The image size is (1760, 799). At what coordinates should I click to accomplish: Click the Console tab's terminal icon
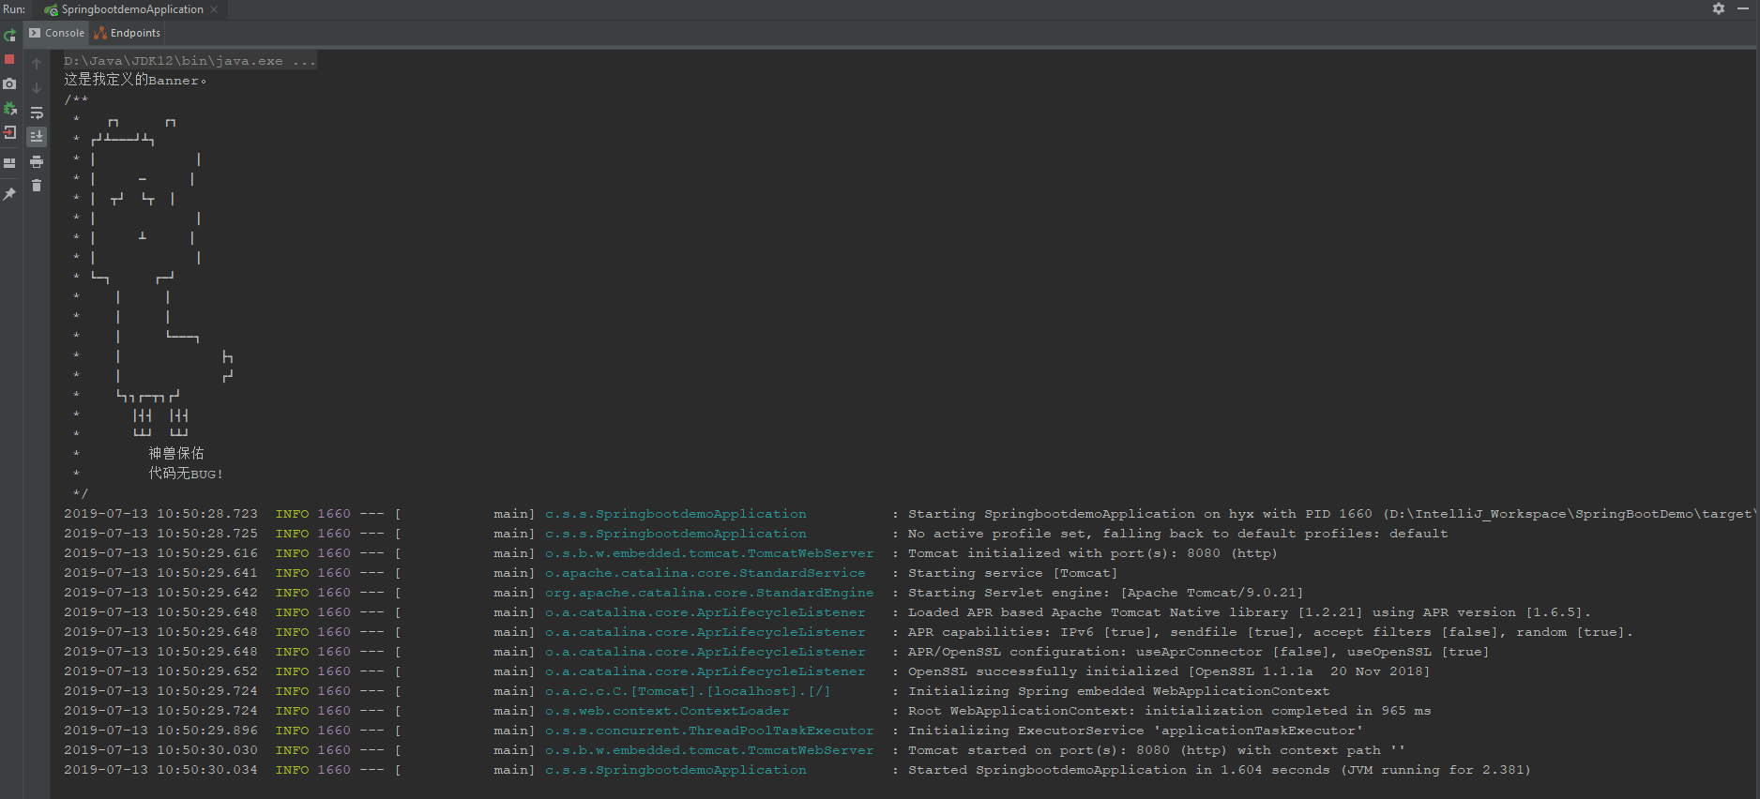35,33
